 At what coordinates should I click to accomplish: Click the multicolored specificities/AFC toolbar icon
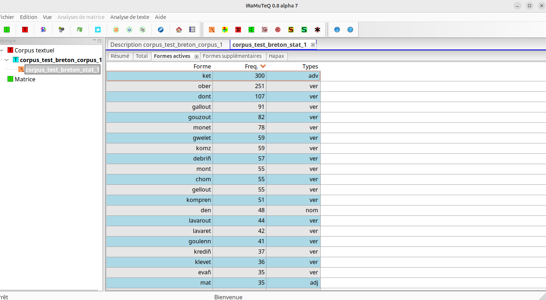pyautogui.click(x=225, y=30)
